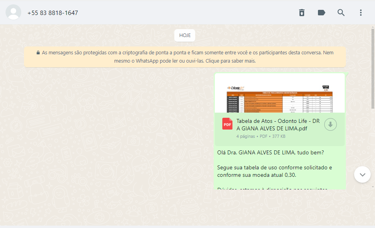Click the red PDF file icon
The width and height of the screenshot is (375, 228).
point(227,124)
